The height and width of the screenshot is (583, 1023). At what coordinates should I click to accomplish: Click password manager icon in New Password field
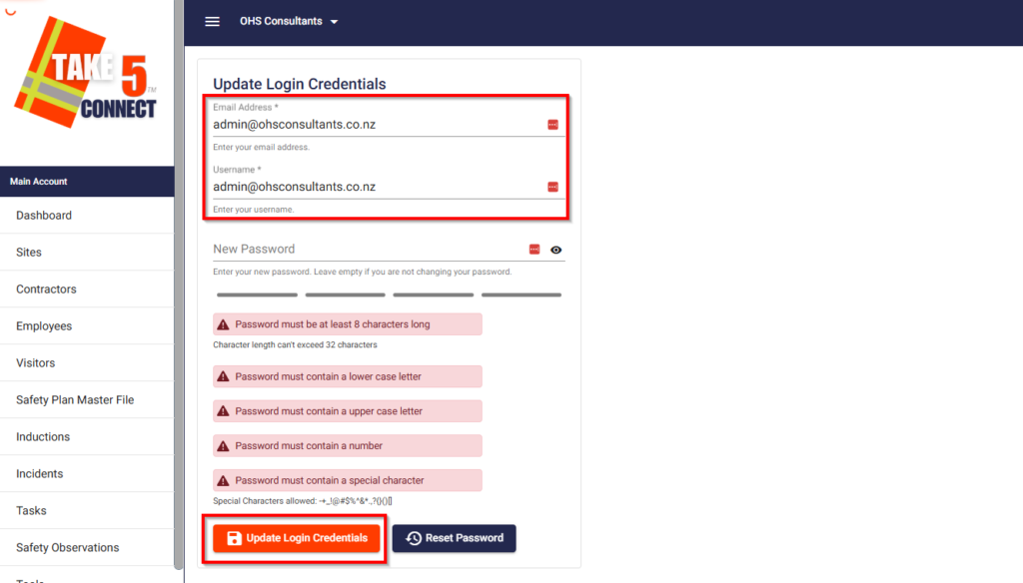[534, 250]
